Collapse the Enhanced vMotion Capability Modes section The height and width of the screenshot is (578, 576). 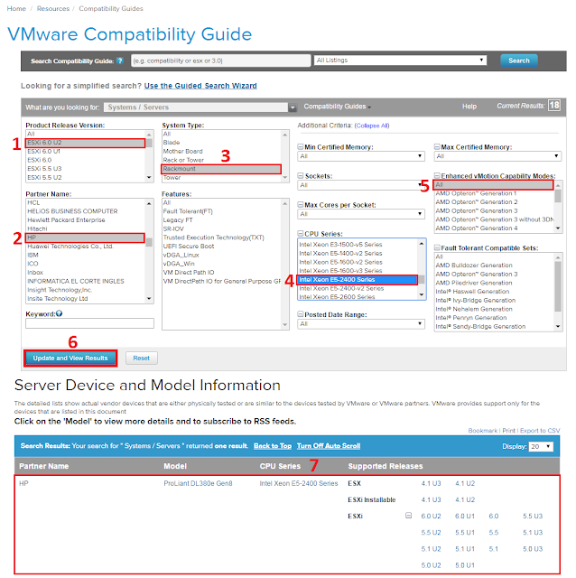point(437,176)
